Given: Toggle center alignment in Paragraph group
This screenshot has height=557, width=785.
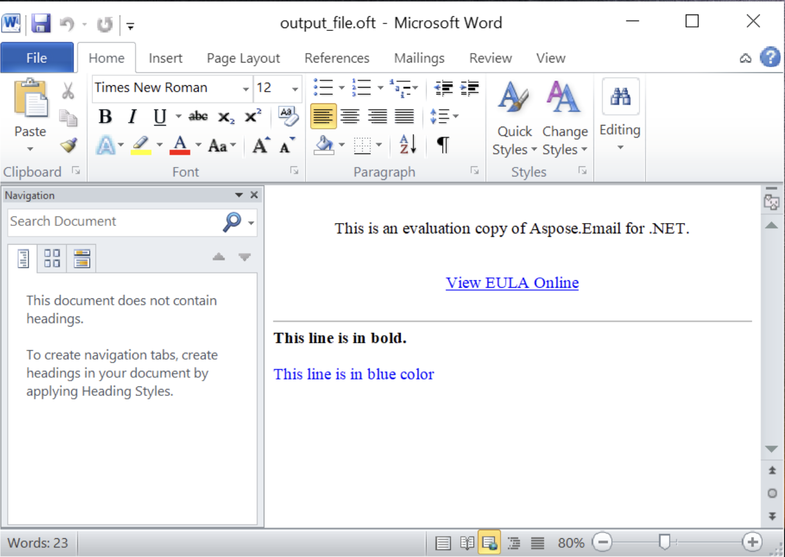Looking at the screenshot, I should [x=350, y=116].
